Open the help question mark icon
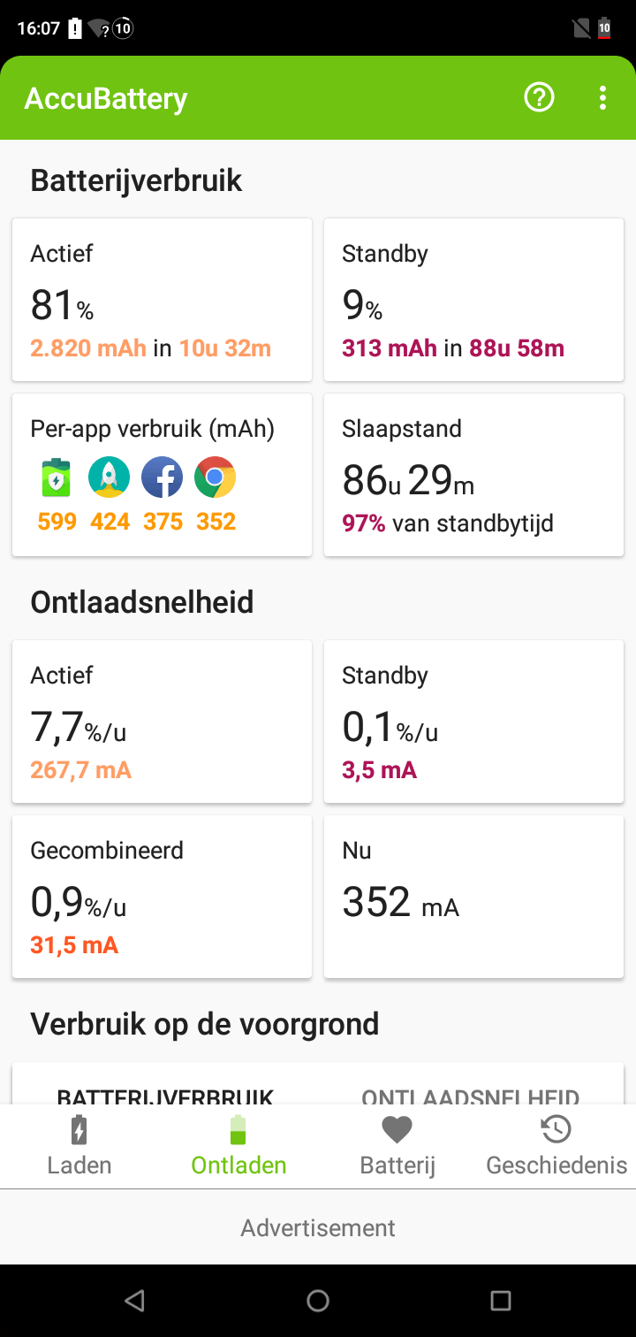The image size is (636, 1337). point(539,97)
